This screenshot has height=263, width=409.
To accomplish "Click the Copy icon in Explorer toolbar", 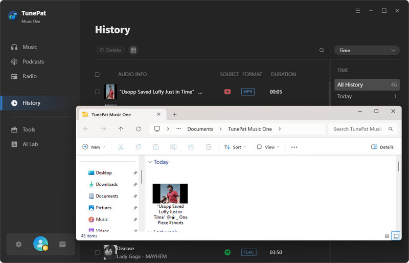I will [139, 147].
